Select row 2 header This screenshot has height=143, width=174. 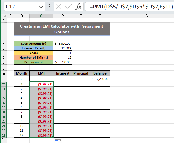4,29
